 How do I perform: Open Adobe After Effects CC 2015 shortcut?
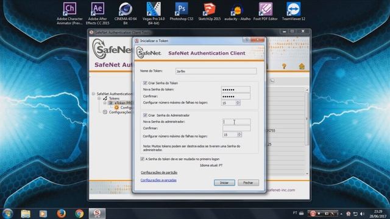(97, 13)
